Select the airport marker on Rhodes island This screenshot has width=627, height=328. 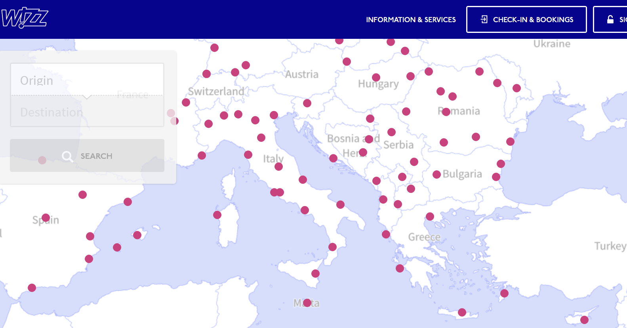coord(504,293)
